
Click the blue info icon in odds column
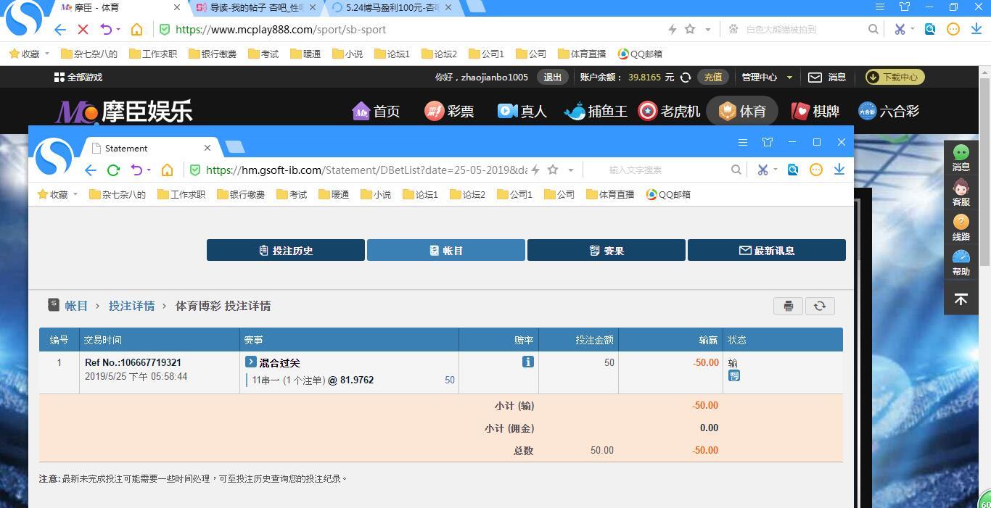coord(527,362)
